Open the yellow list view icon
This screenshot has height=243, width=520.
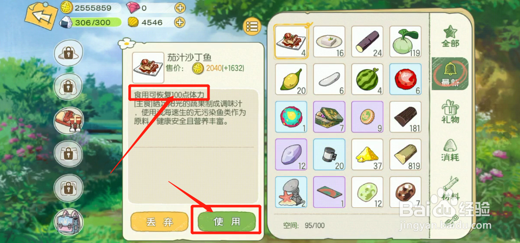[x=252, y=26]
